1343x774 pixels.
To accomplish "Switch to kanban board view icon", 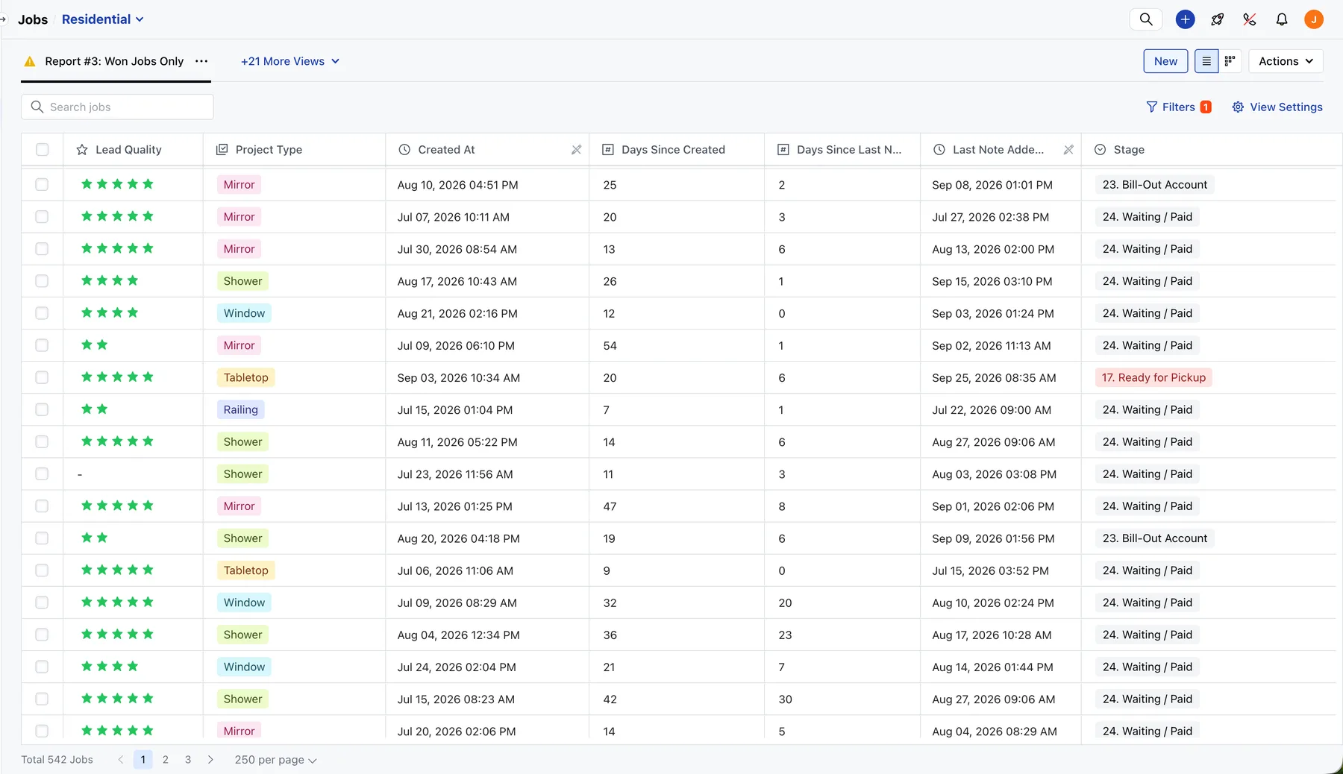I will (x=1230, y=61).
